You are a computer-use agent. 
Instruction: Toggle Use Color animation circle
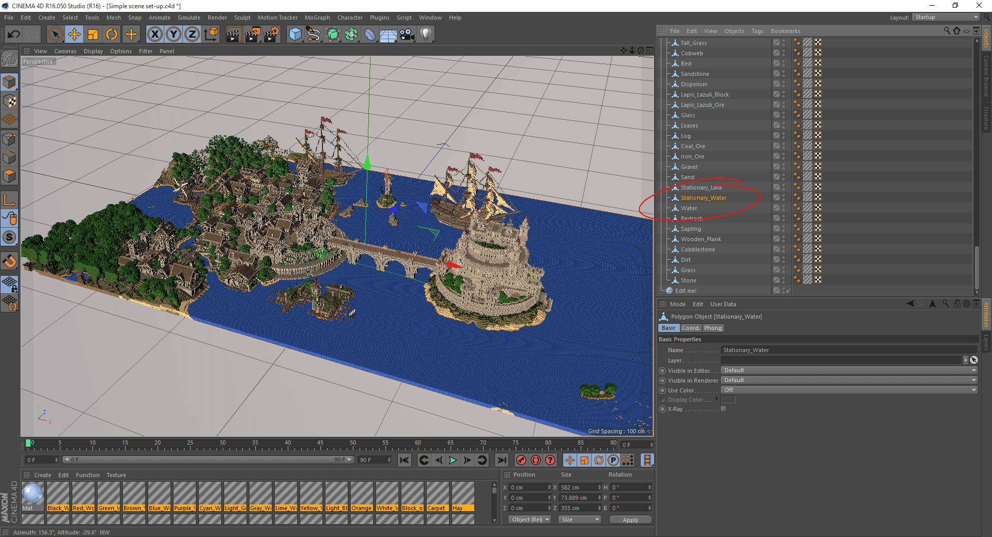[x=662, y=390]
